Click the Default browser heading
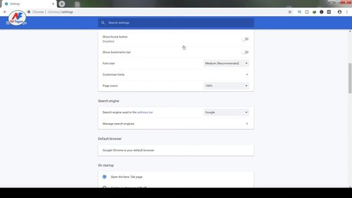The image size is (352, 198). coord(110,139)
